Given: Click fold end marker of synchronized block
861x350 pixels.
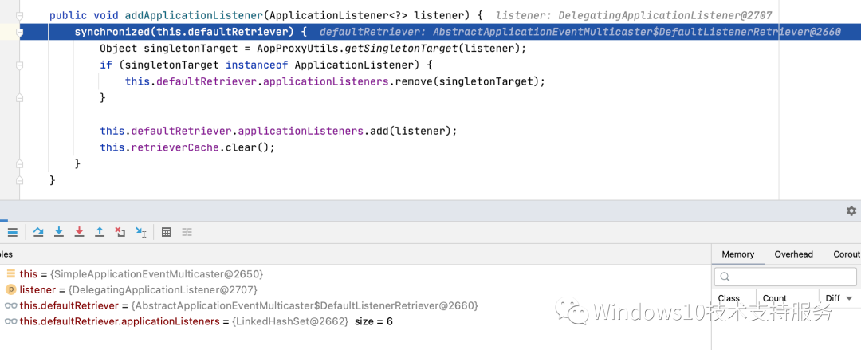Looking at the screenshot, I should point(20,163).
